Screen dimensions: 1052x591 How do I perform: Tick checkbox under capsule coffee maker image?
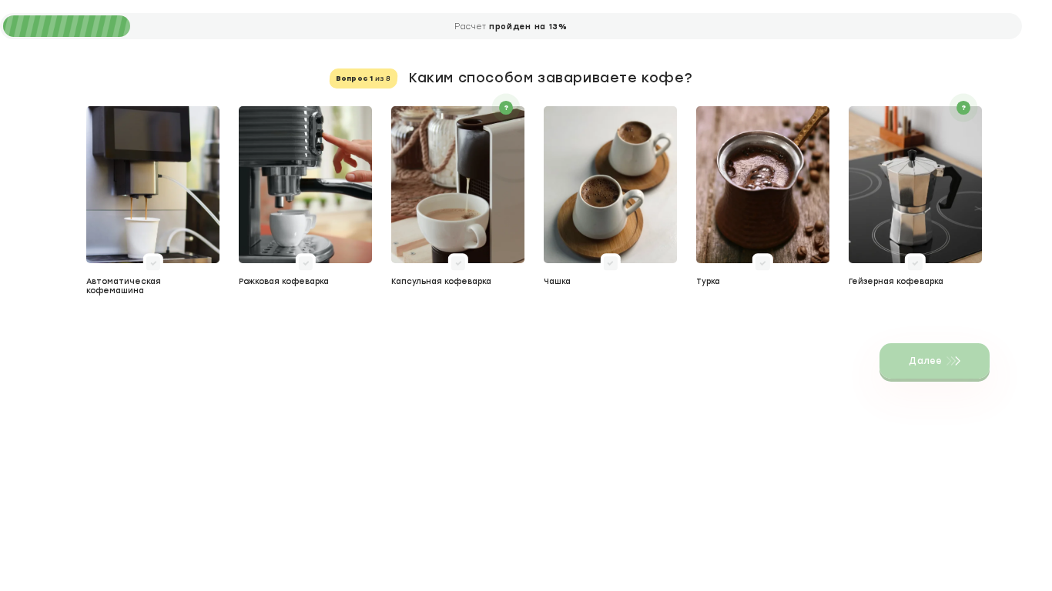[458, 263]
